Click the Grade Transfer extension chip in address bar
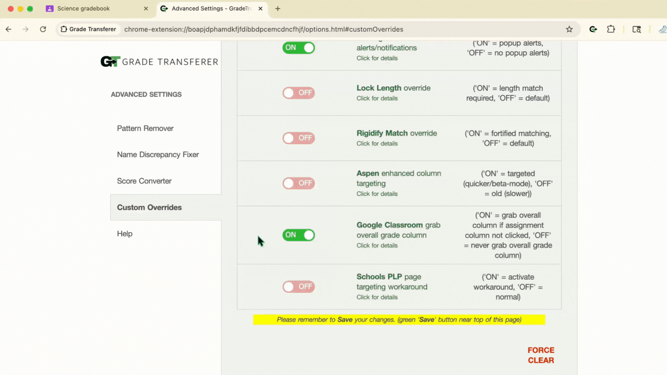The width and height of the screenshot is (667, 375). click(x=88, y=29)
